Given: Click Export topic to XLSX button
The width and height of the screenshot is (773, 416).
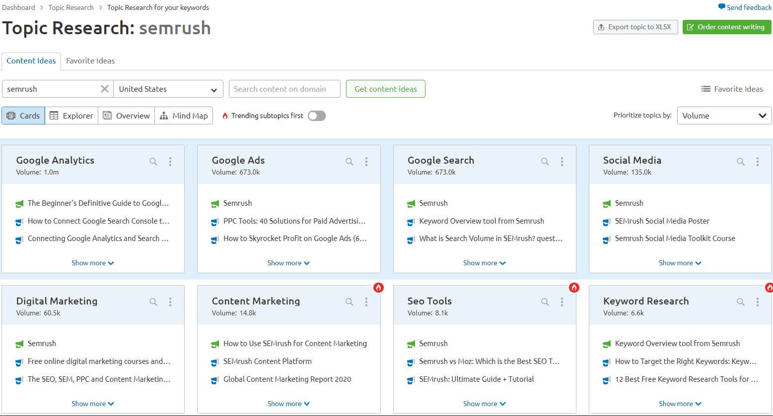Looking at the screenshot, I should (635, 27).
